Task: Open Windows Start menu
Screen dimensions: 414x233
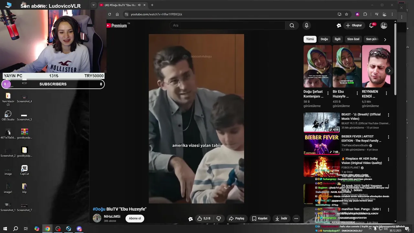Action: (x=5, y=229)
